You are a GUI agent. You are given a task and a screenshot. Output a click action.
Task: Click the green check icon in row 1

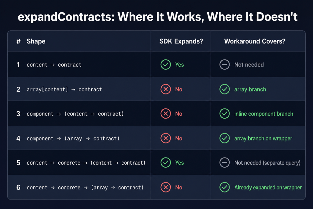pyautogui.click(x=166, y=65)
